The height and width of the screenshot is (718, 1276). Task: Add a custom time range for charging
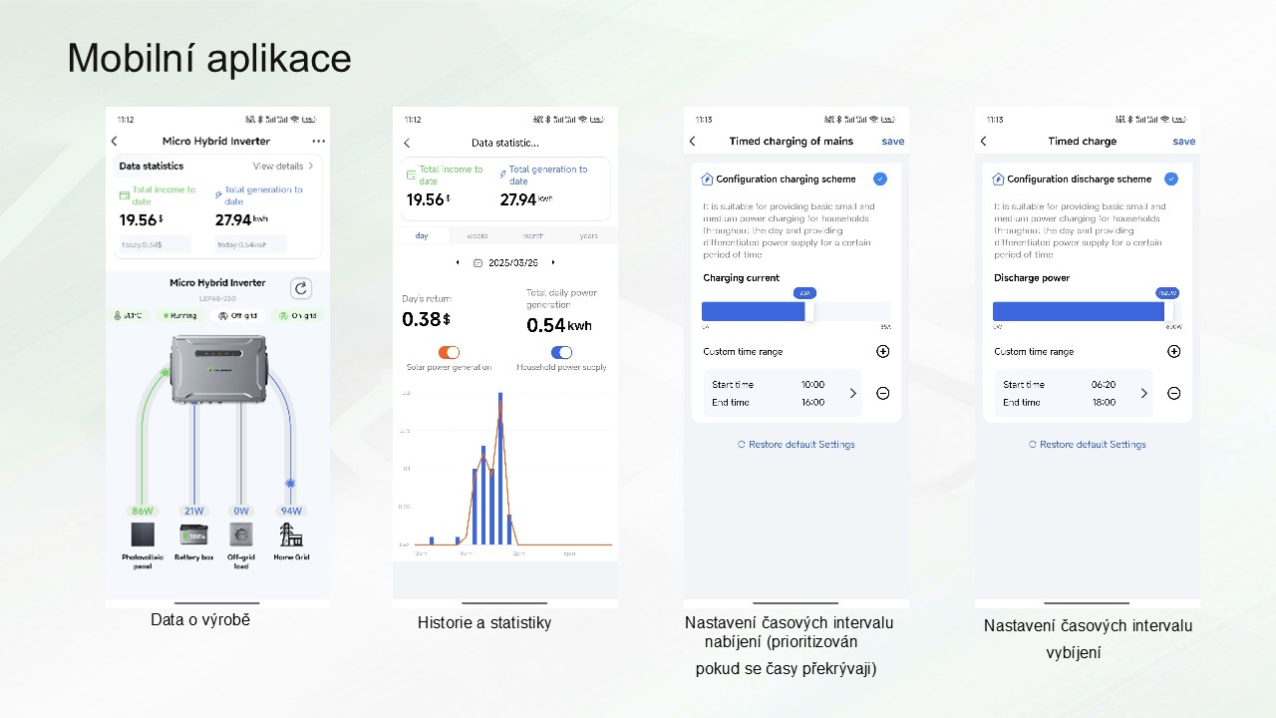(882, 351)
